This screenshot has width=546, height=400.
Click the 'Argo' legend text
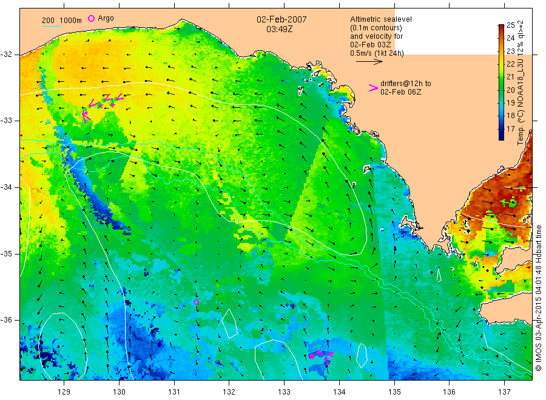(106, 18)
